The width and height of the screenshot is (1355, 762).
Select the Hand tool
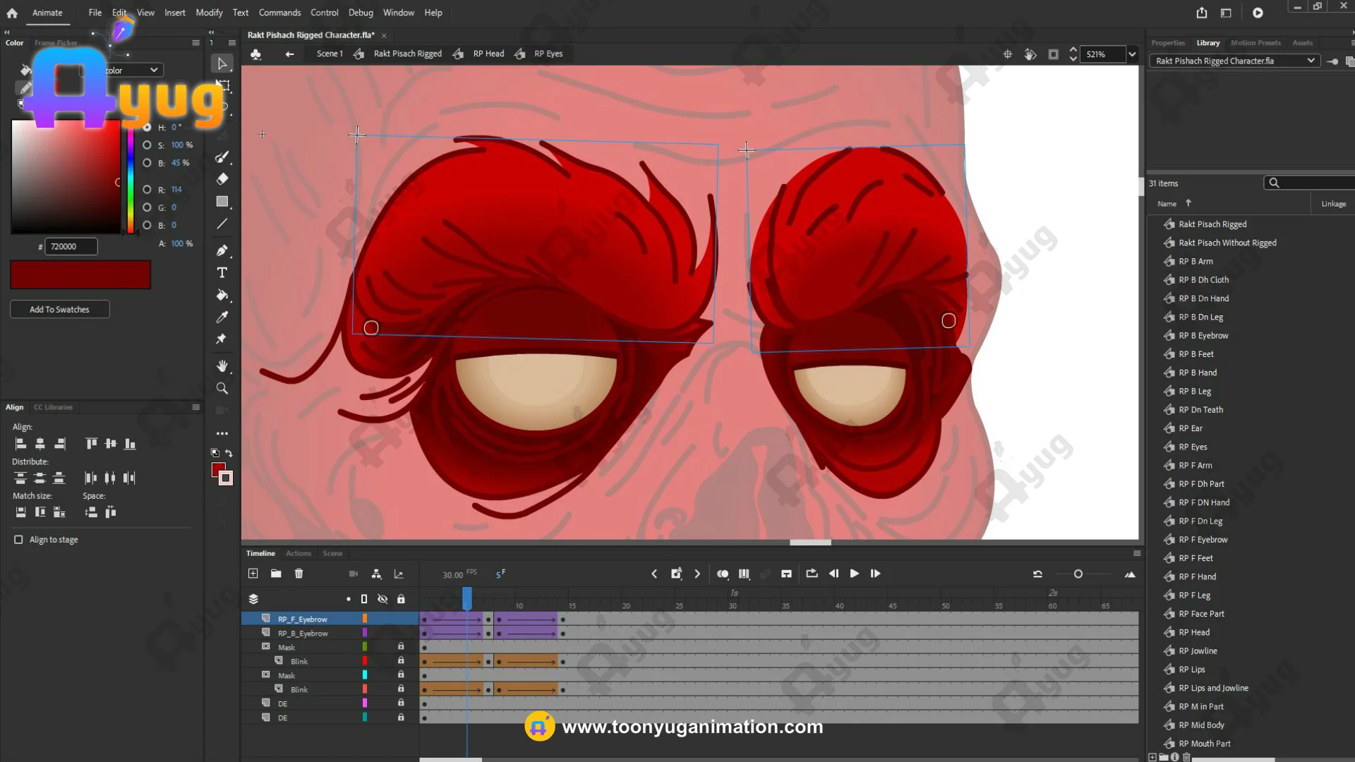222,366
